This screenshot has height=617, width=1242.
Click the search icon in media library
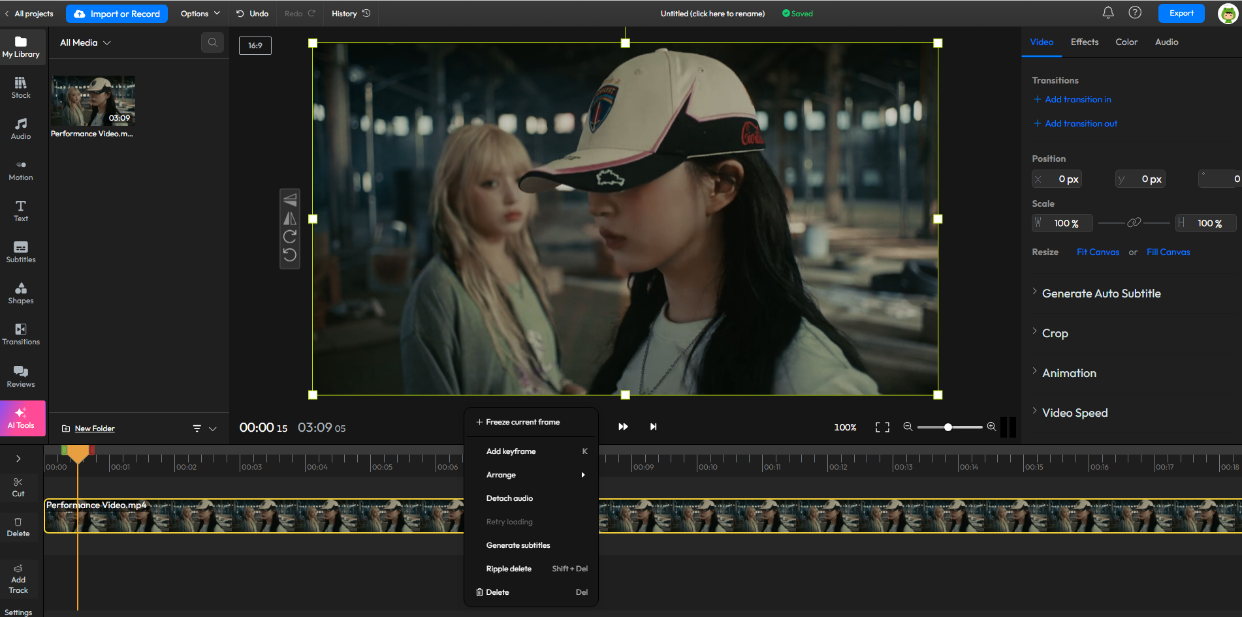pyautogui.click(x=212, y=43)
